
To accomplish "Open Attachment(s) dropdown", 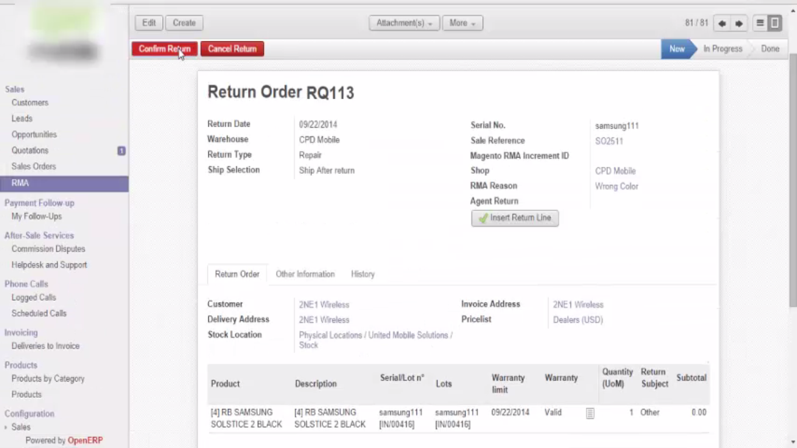I will [x=404, y=23].
